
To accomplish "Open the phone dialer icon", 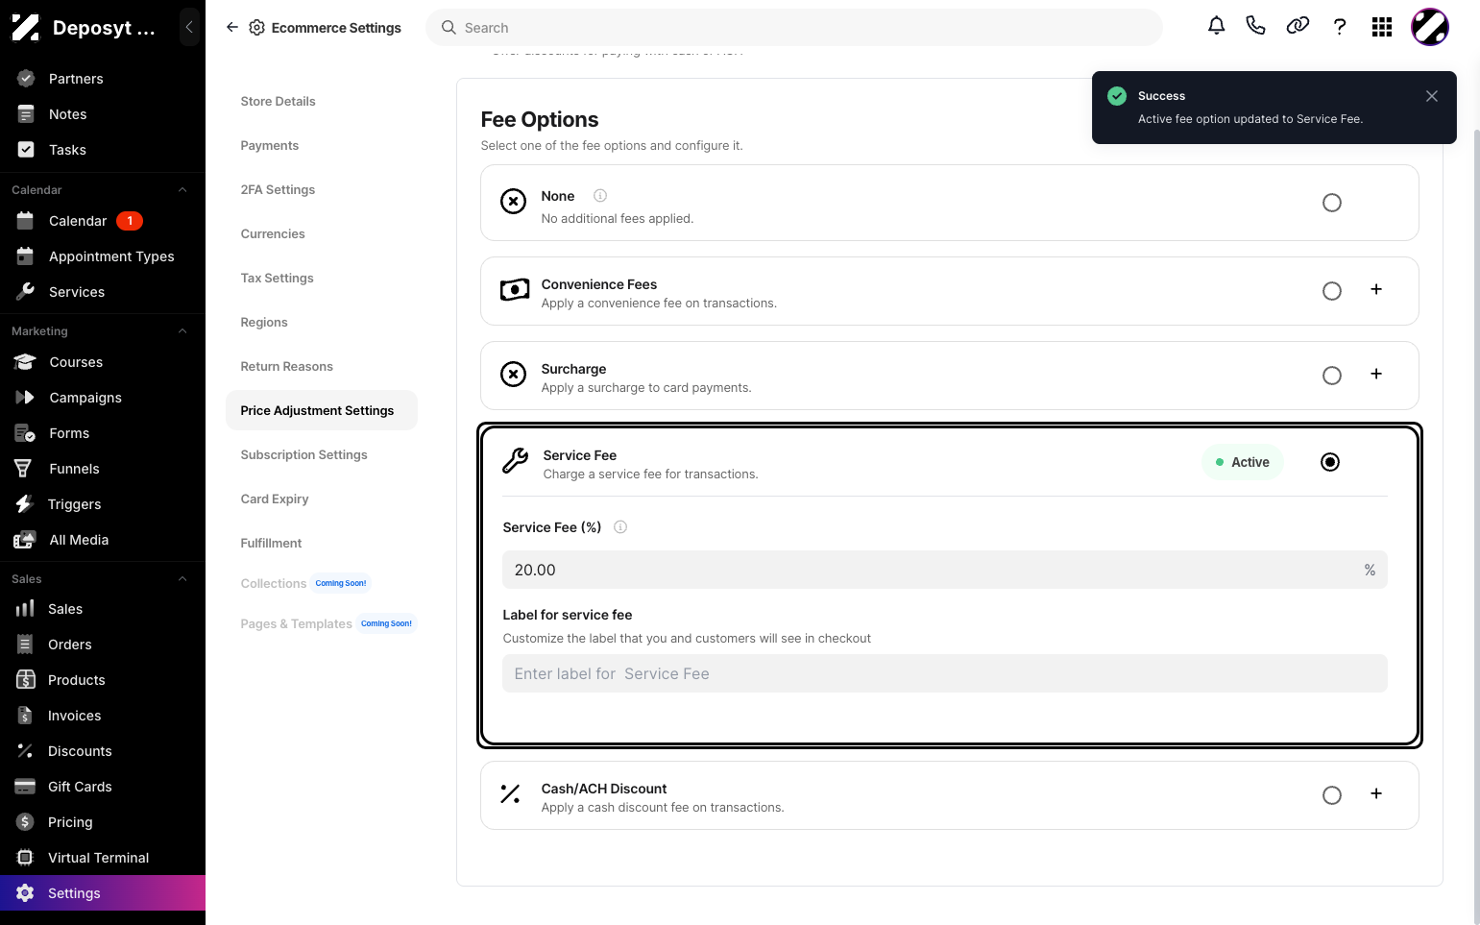I will point(1255,26).
